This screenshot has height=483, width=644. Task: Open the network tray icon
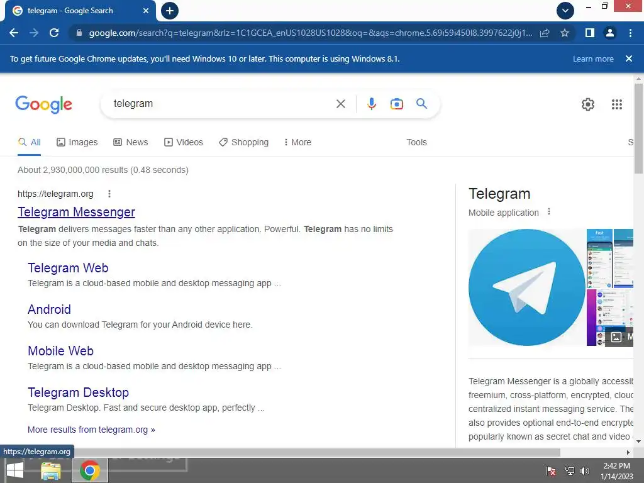[x=569, y=470]
